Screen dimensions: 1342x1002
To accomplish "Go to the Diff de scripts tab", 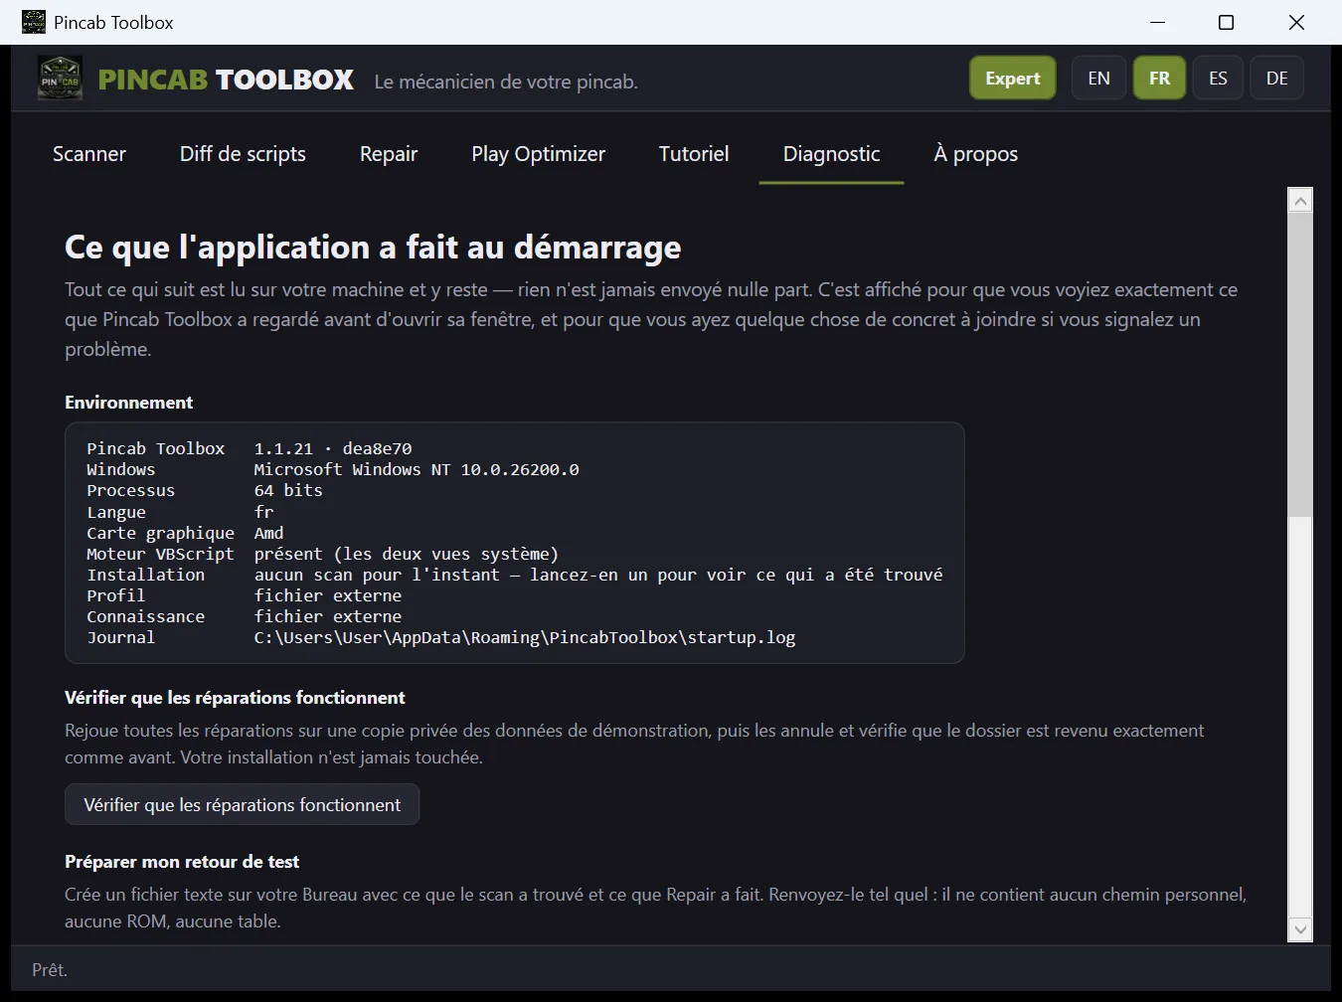I will [x=243, y=154].
